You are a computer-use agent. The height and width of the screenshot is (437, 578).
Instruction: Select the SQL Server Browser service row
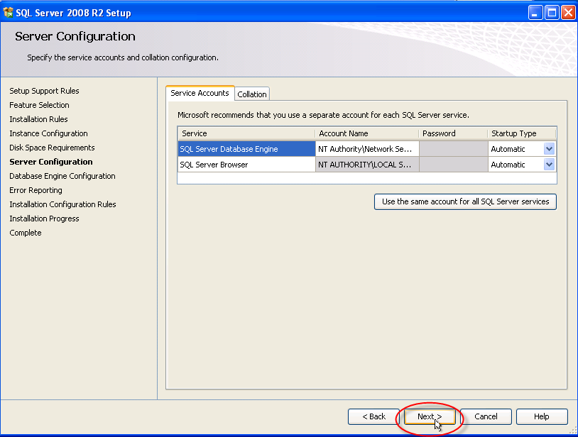(246, 164)
